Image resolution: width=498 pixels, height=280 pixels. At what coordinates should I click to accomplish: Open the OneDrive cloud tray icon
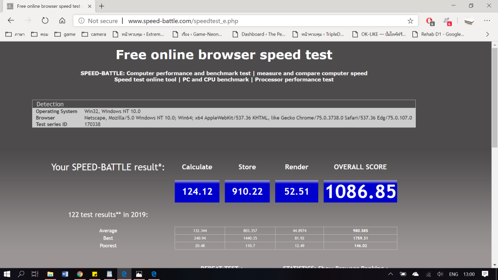pyautogui.click(x=415, y=274)
